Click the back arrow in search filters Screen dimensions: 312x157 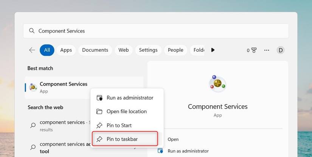tap(32, 50)
